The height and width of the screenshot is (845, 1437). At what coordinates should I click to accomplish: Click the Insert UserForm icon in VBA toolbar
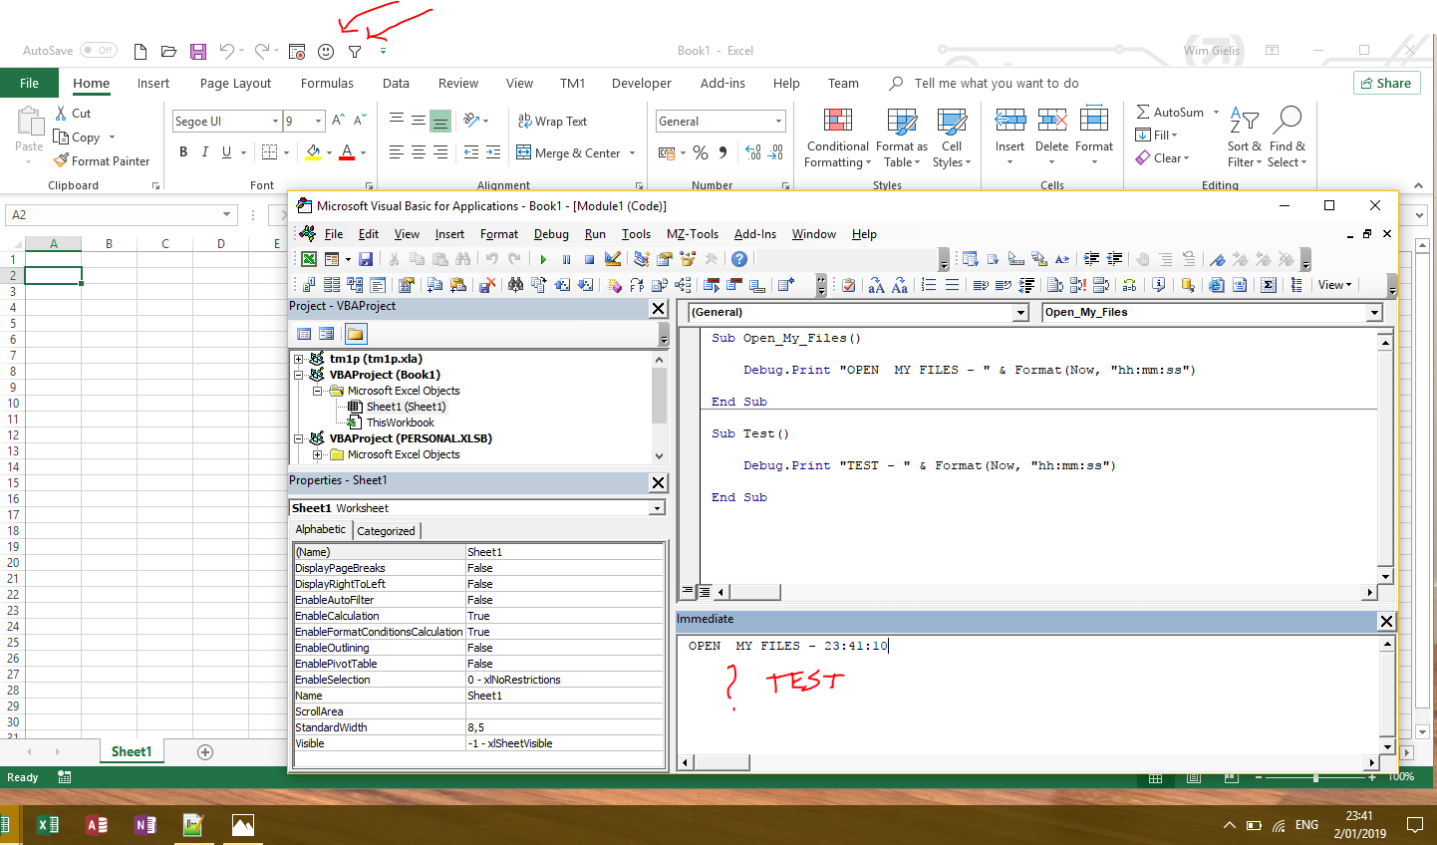[x=331, y=259]
